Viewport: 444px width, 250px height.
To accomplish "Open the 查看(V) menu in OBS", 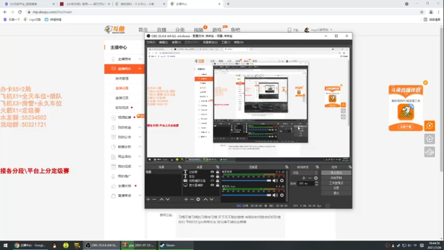I will 176,42.
